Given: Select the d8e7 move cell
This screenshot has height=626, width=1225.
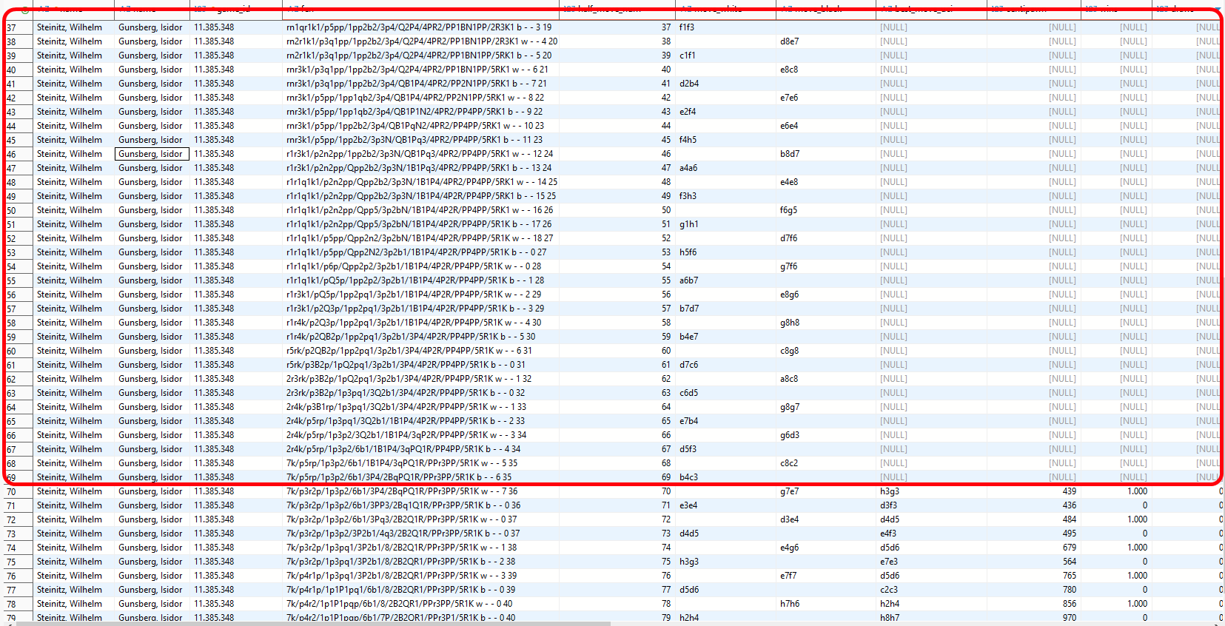Looking at the screenshot, I should coord(789,41).
